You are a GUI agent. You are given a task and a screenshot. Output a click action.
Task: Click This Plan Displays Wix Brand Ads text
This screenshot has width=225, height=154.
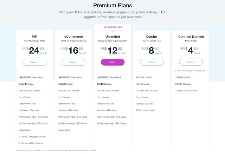(x=191, y=71)
